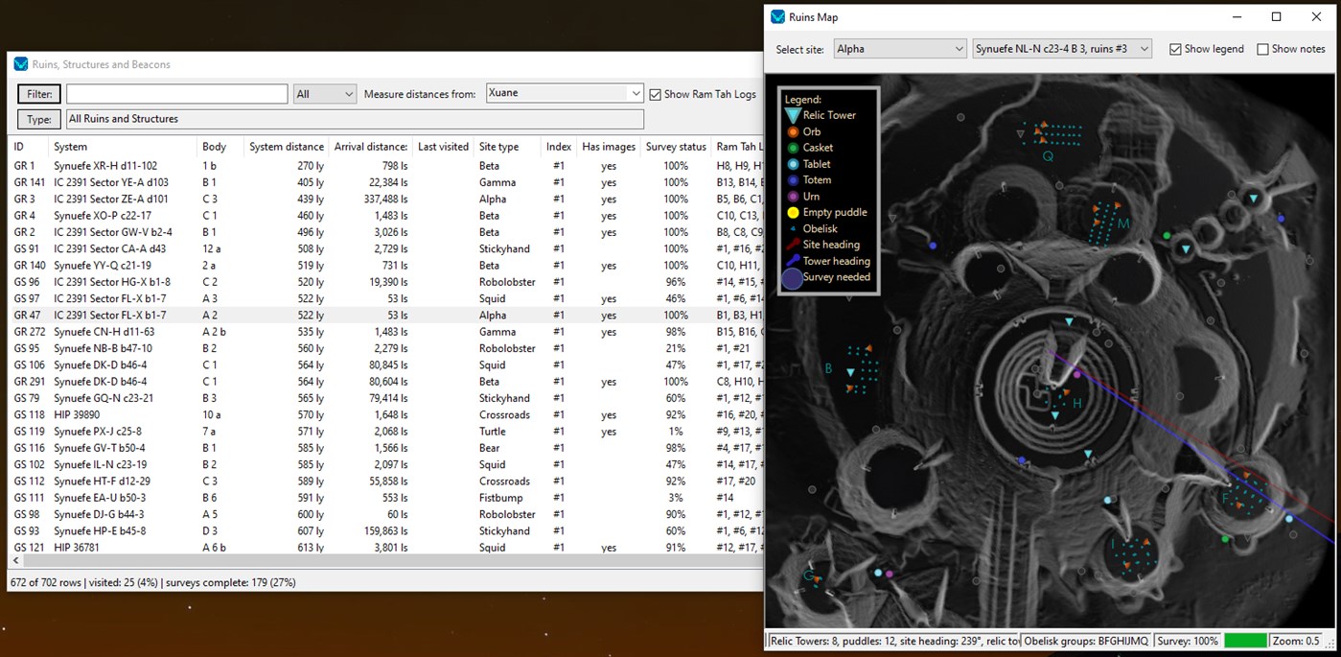
Task: Click the purple Urn legend icon
Action: coord(791,196)
